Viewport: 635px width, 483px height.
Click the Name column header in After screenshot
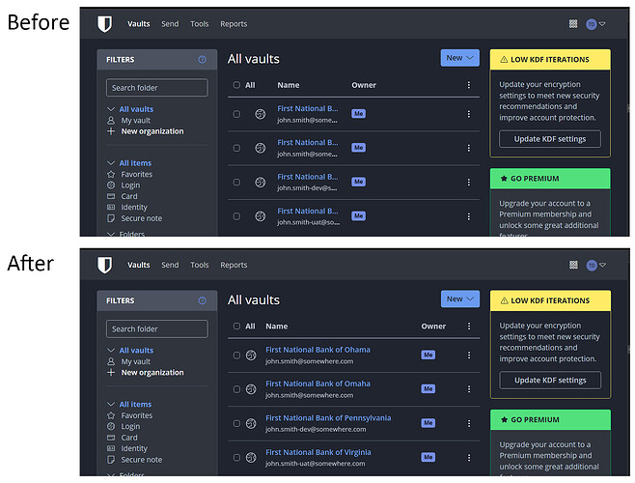coord(277,327)
